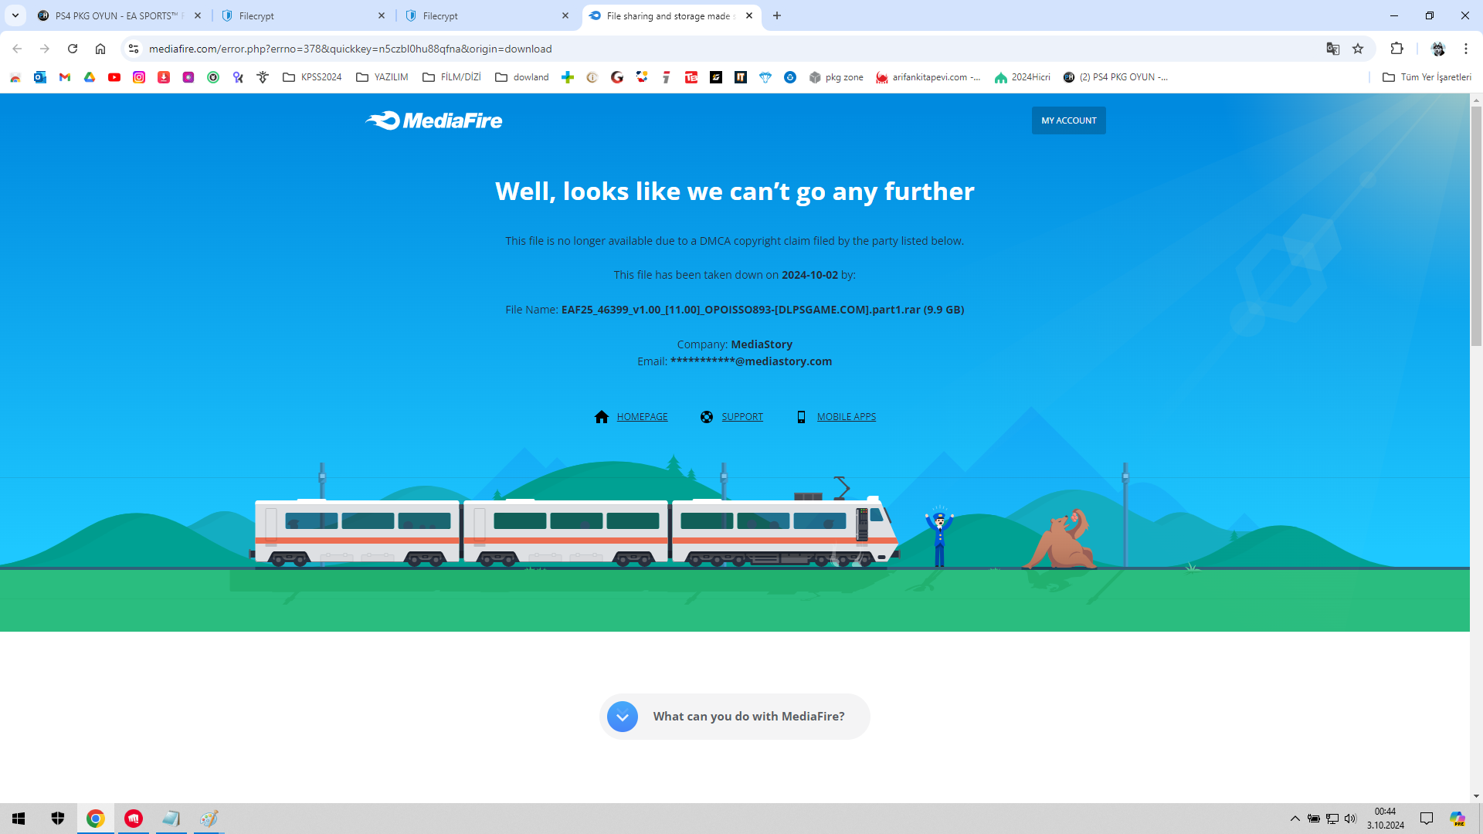
Task: Open the Instagram bookmark icon
Action: pyautogui.click(x=139, y=77)
